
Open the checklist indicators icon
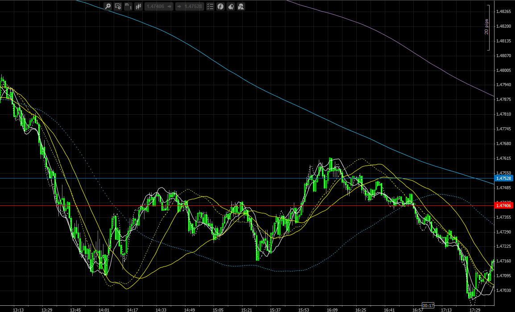[210, 6]
